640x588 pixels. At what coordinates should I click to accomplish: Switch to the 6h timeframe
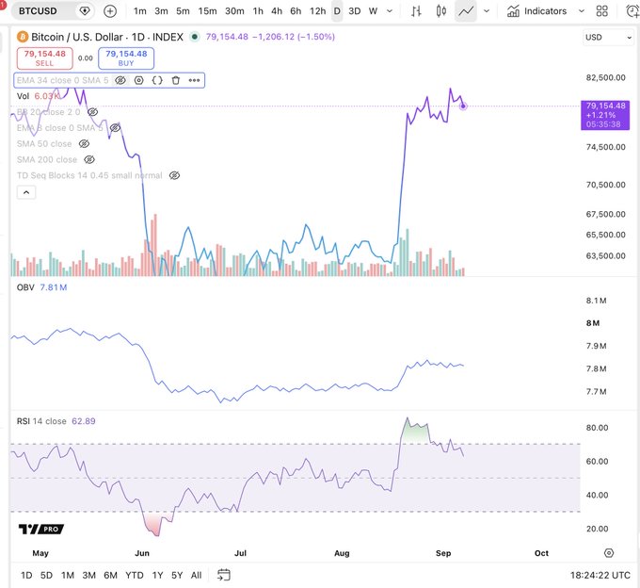coord(296,11)
